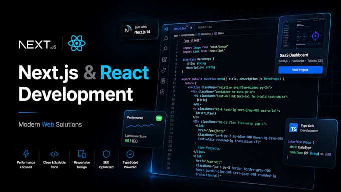Click the import Link from 'next/link' line
The image size is (341, 192).
pyautogui.click(x=204, y=51)
